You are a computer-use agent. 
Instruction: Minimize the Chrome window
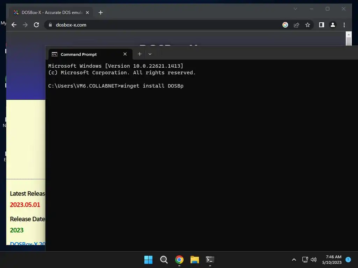tap(312, 9)
